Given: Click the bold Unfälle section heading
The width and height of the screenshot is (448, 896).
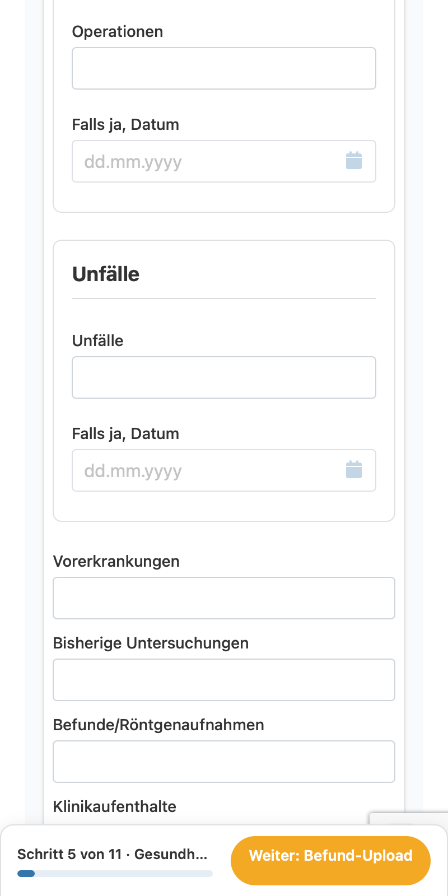Looking at the screenshot, I should [106, 274].
